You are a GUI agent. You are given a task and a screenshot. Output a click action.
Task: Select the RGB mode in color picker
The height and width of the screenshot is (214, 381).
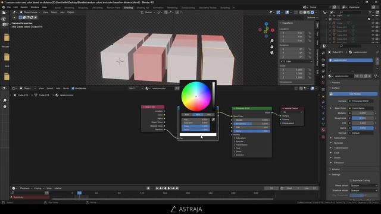click(x=186, y=115)
